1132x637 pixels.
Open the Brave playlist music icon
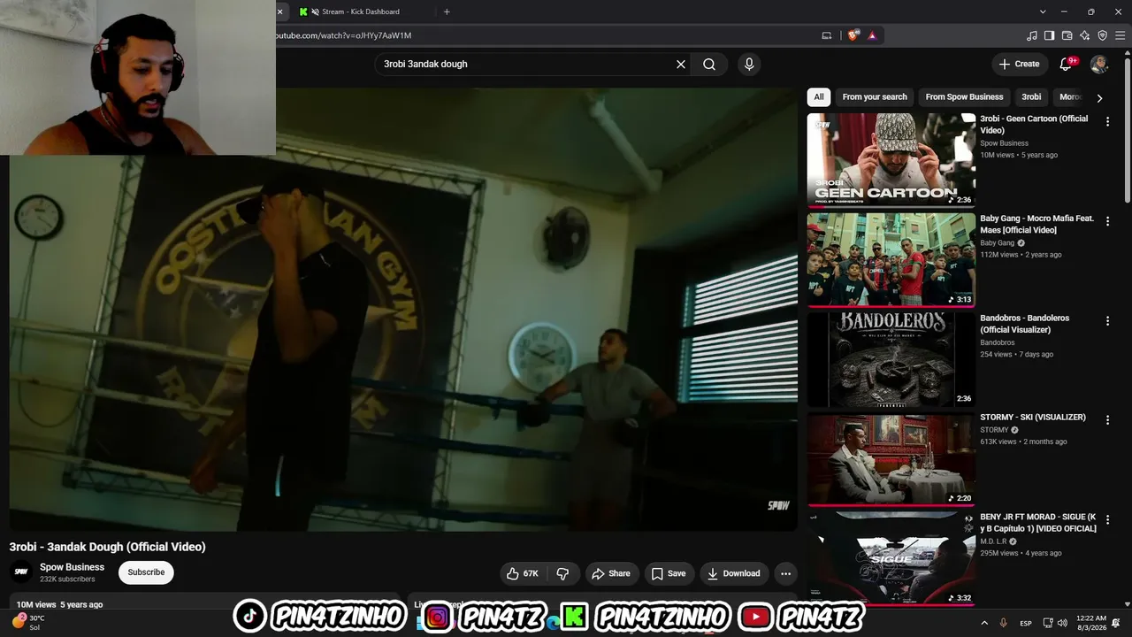coord(1032,35)
